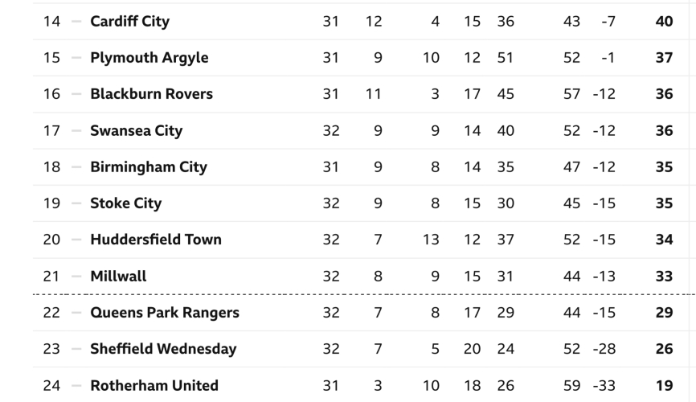Screen dimensions: 696x402
Task: Click the no-movement dash beside Stoke City
Action: [x=76, y=203]
